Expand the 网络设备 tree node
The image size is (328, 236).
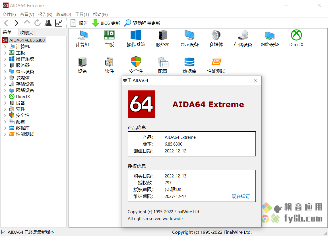(x=5, y=90)
